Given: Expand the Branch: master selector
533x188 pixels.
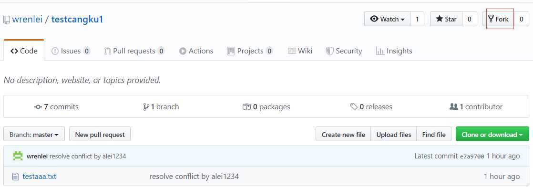Looking at the screenshot, I should (34, 135).
